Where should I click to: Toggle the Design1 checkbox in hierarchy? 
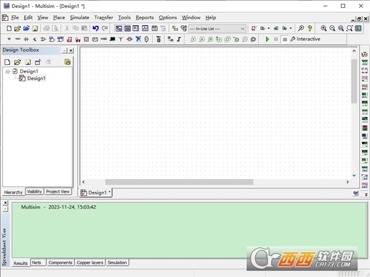point(15,71)
